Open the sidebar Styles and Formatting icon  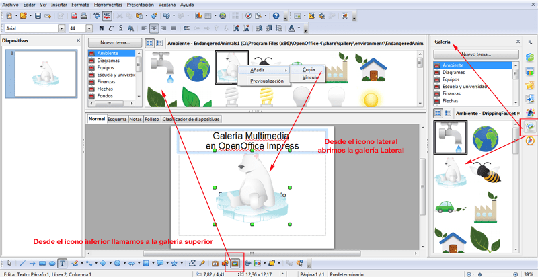pyautogui.click(x=530, y=113)
